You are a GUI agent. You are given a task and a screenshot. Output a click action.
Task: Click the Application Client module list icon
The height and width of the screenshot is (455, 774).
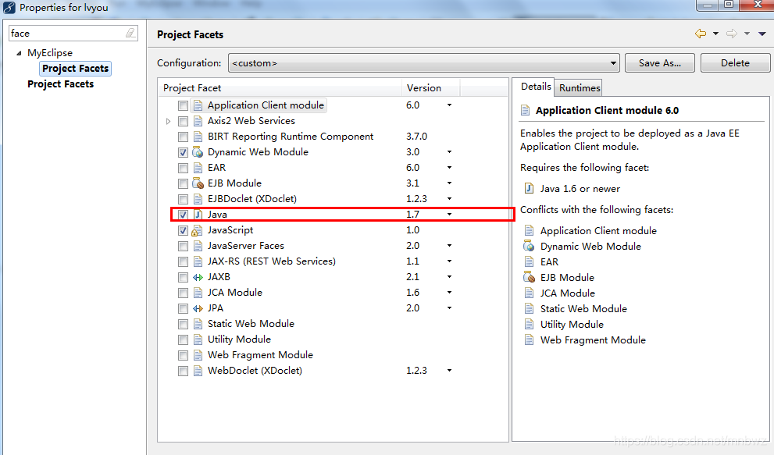[198, 105]
